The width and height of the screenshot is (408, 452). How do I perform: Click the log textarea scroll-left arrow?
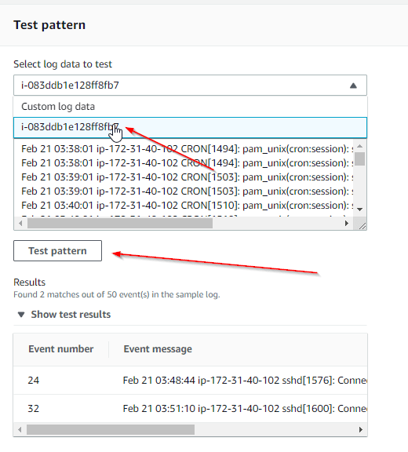pos(20,223)
